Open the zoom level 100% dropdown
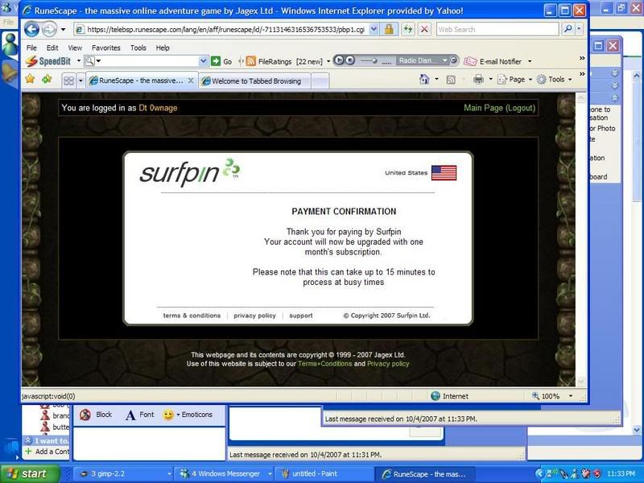644x483 pixels. click(x=571, y=396)
